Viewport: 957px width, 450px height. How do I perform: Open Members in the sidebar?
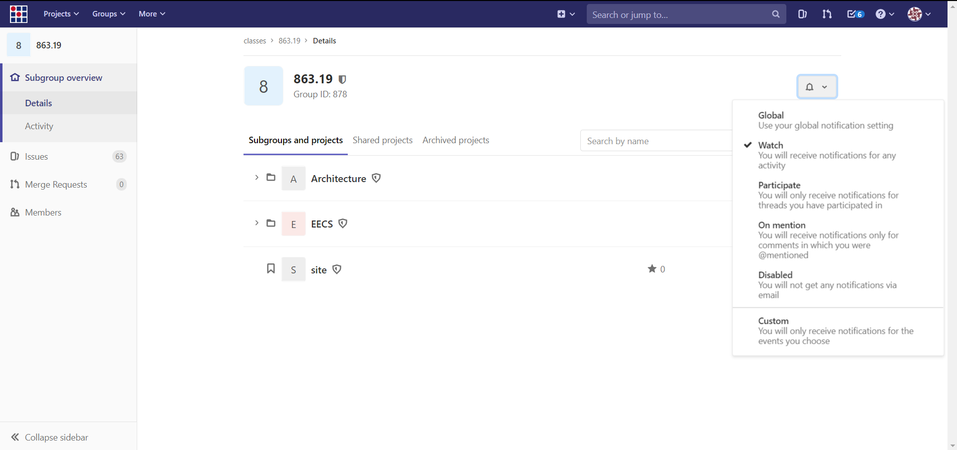click(x=43, y=213)
